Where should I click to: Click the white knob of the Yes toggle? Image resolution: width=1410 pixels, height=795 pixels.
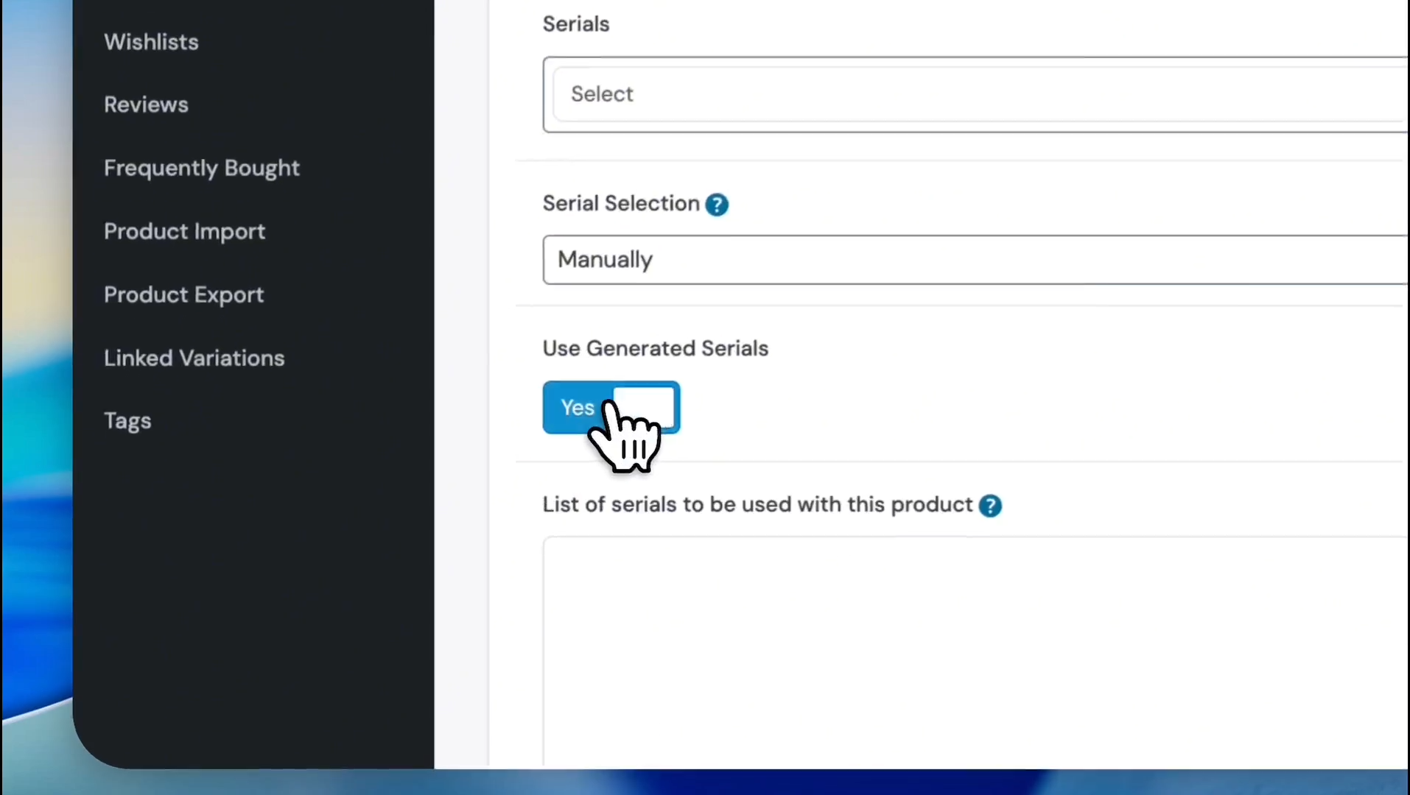pyautogui.click(x=645, y=406)
